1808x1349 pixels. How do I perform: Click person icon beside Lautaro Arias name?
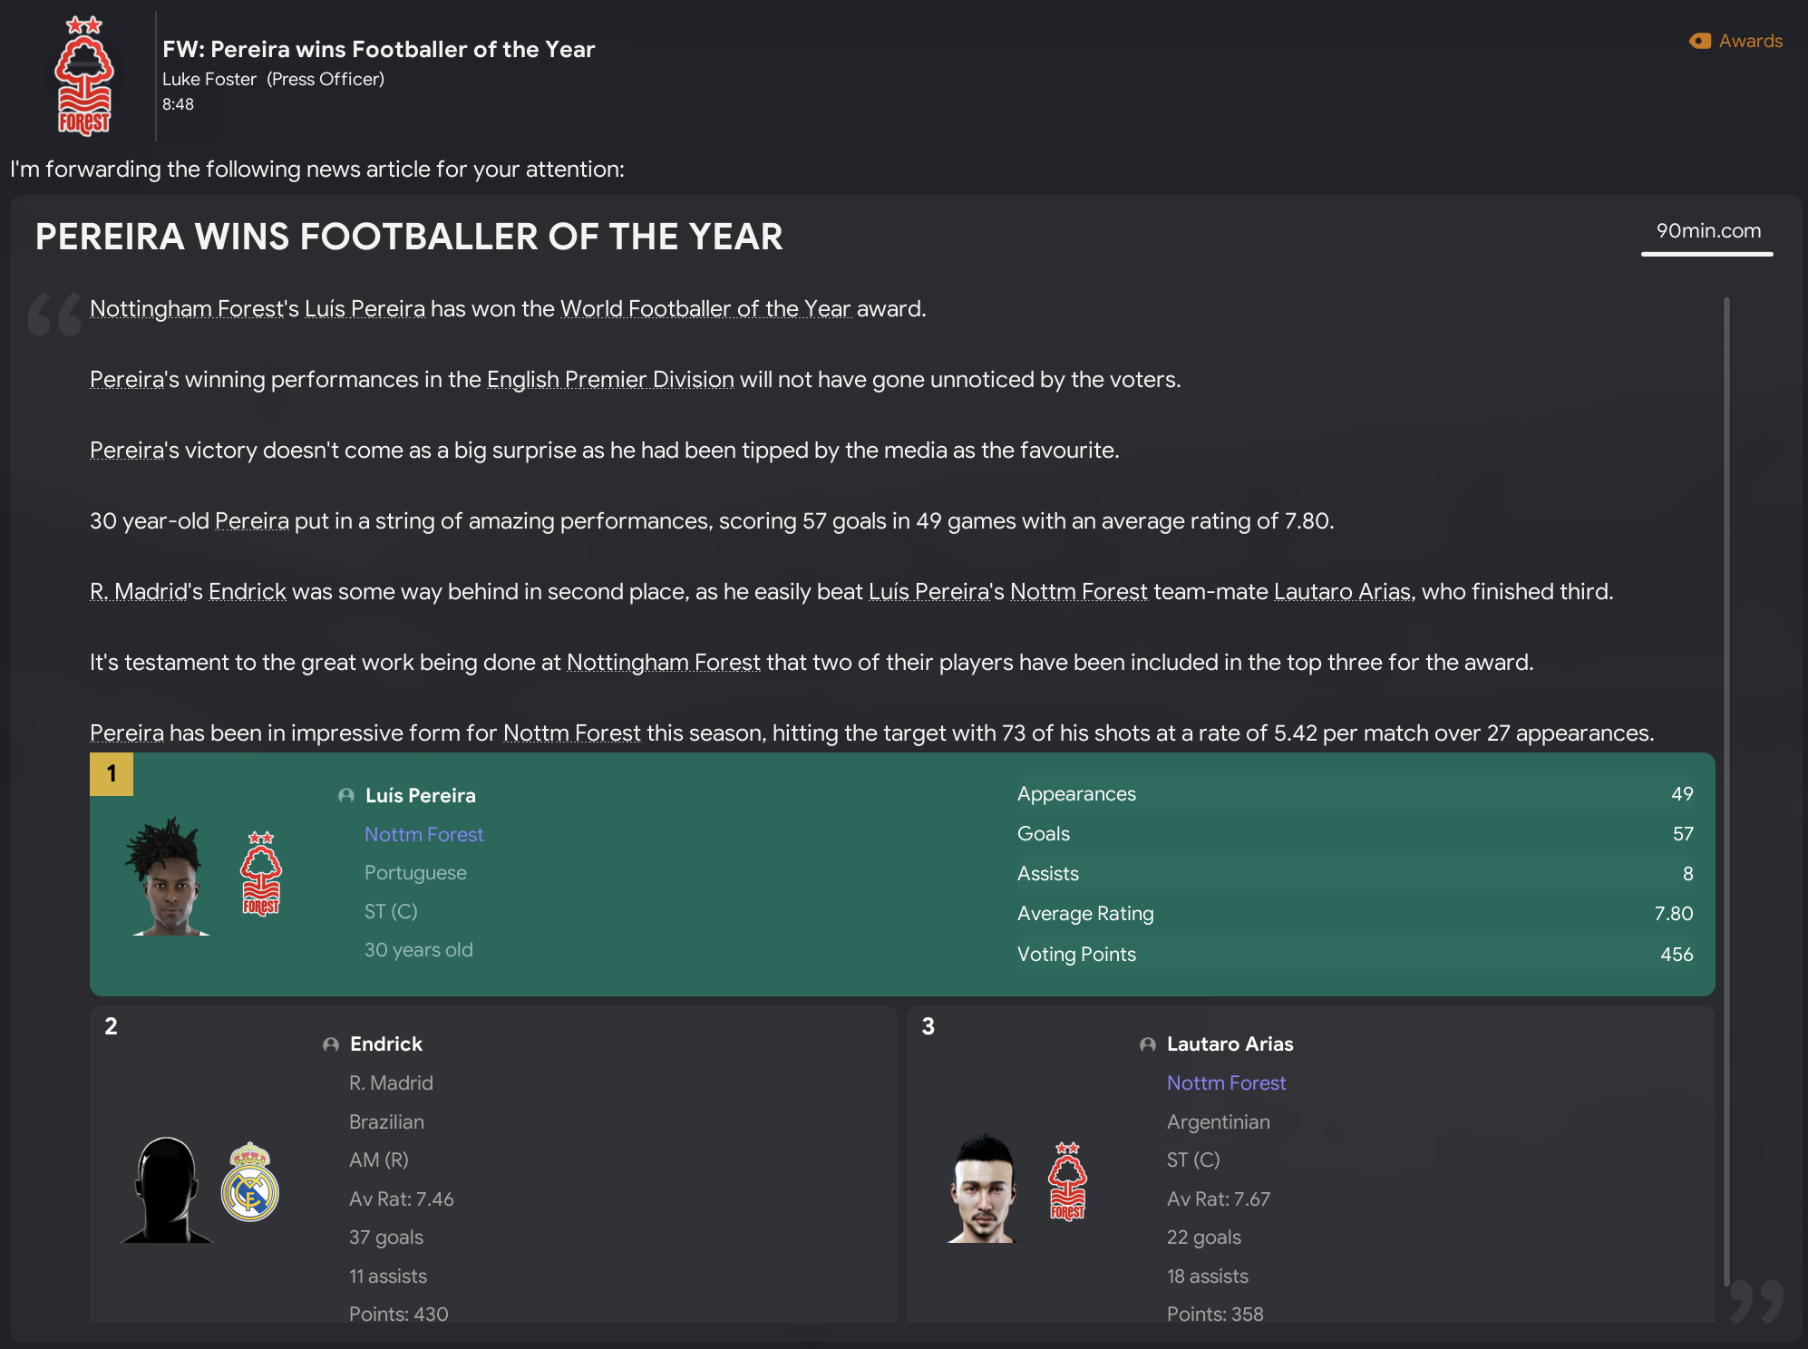[x=1148, y=1044]
